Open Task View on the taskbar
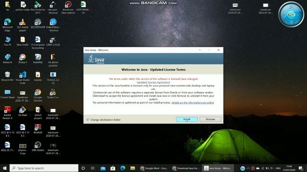Screen dimensions: 307x172 pos(93,168)
